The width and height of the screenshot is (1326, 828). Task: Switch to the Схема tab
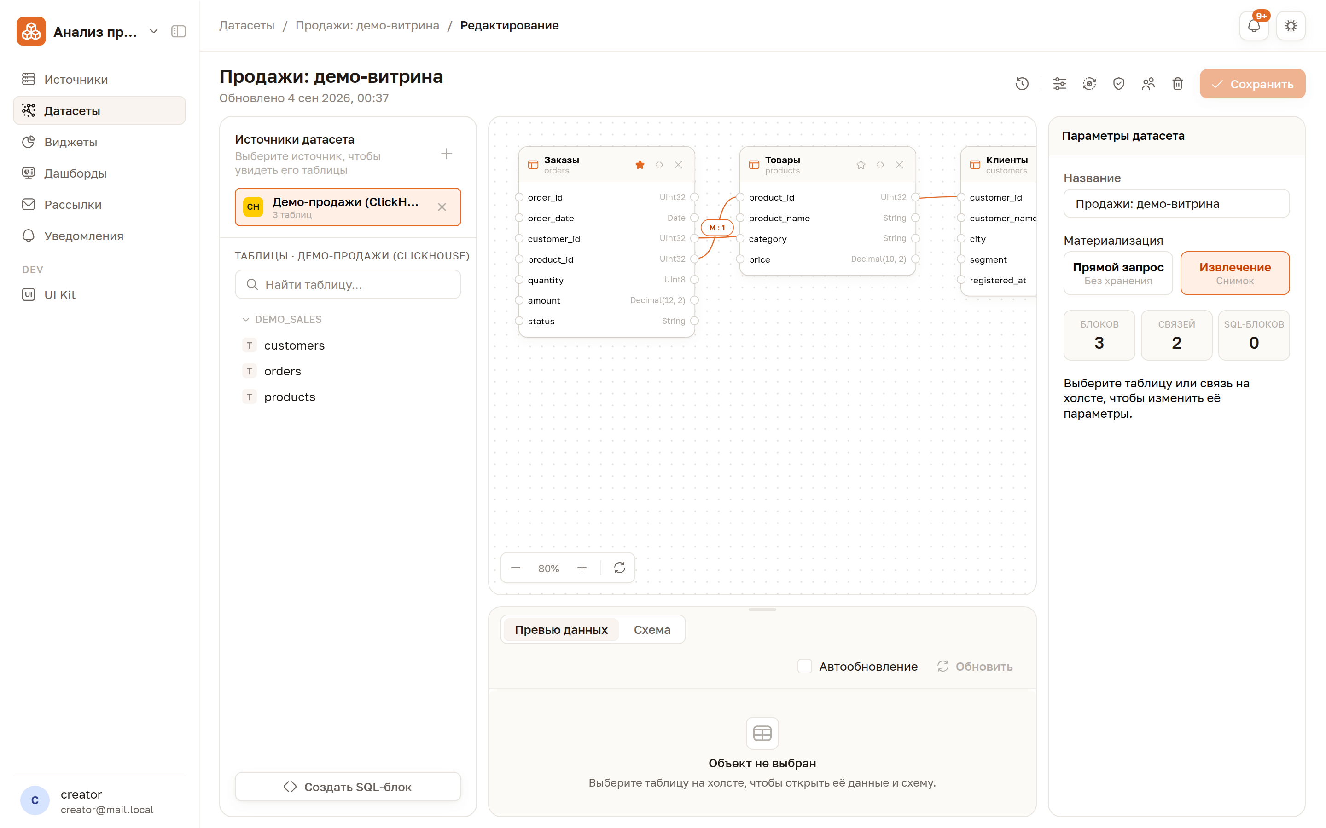click(652, 630)
